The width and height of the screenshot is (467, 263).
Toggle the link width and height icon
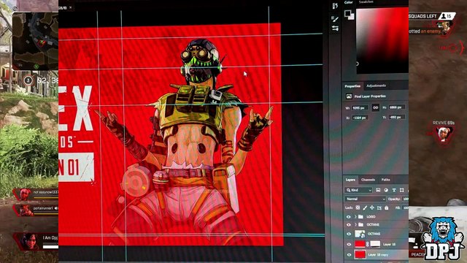pyautogui.click(x=376, y=107)
